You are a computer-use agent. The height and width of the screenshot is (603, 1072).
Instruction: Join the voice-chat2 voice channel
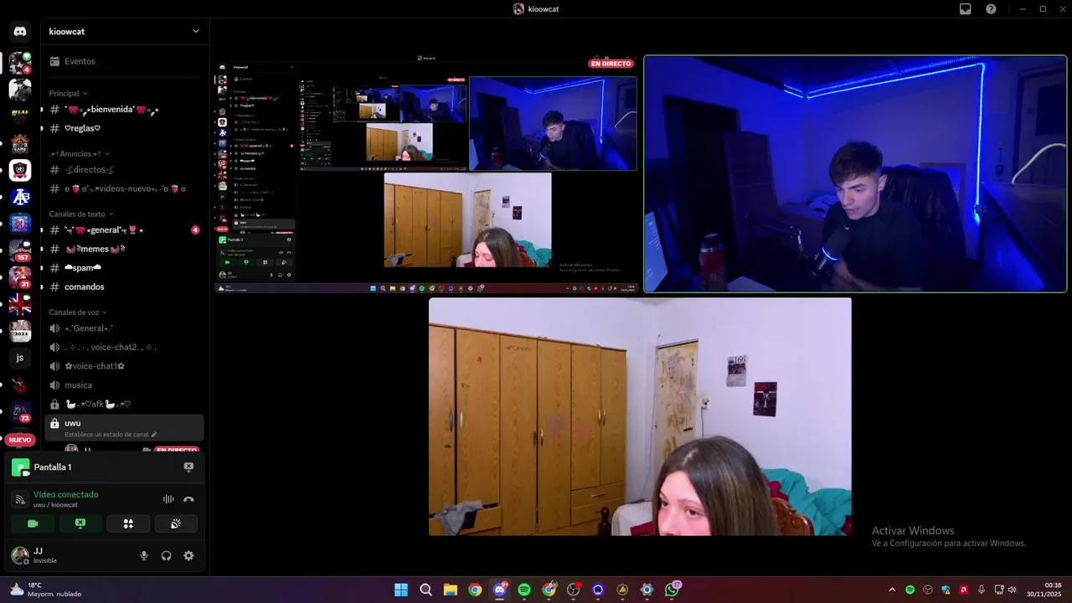click(x=125, y=347)
